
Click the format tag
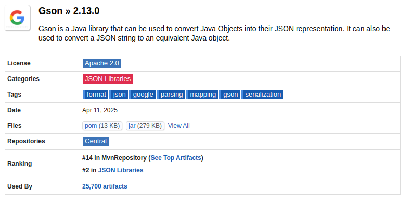click(95, 95)
